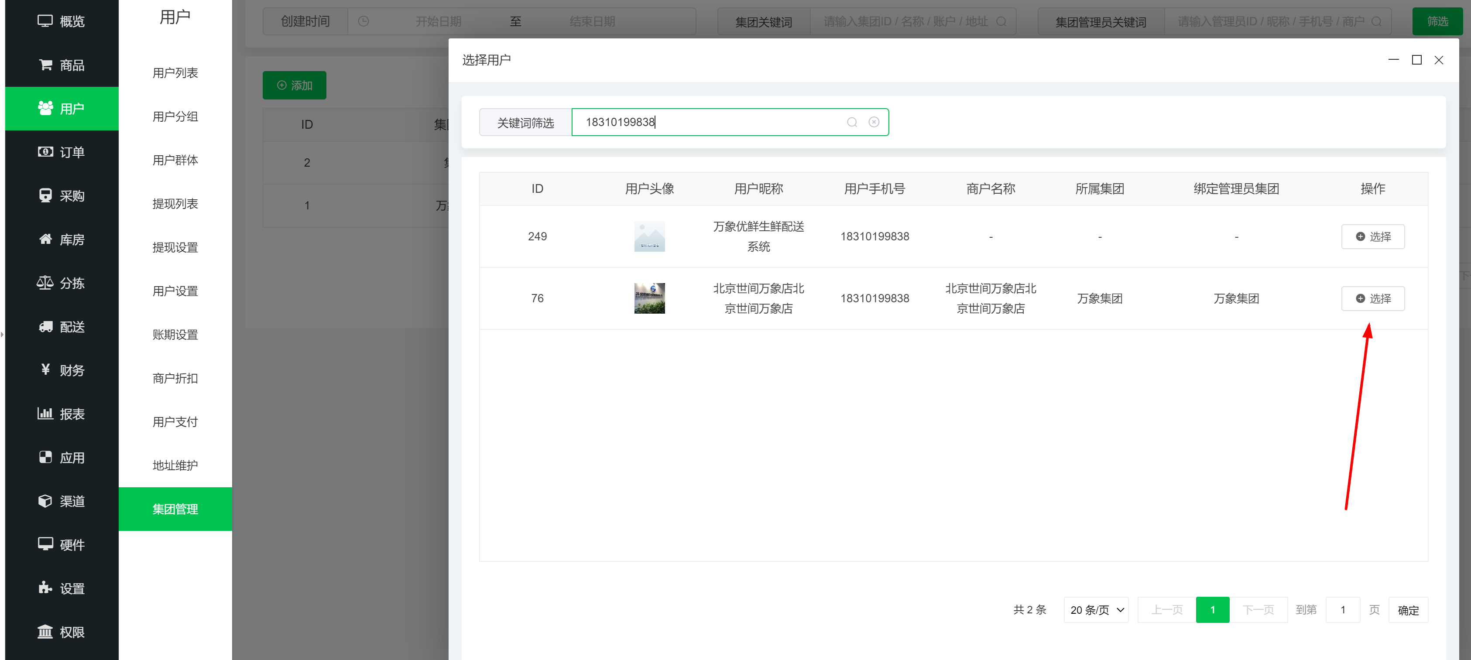The height and width of the screenshot is (660, 1471).
Task: Open 提现设置 submenu item
Action: tap(175, 248)
